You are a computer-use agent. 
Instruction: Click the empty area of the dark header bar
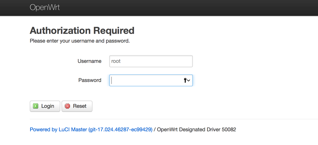pos(185,7)
